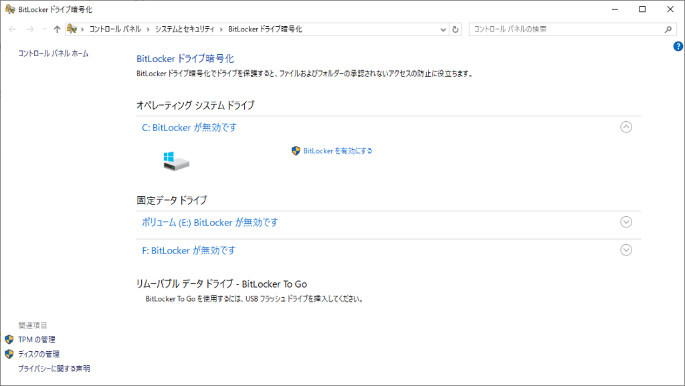Click the forward navigation arrow

pos(30,29)
